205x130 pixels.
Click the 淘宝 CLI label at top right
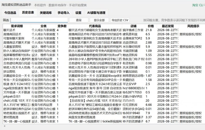[198, 5]
